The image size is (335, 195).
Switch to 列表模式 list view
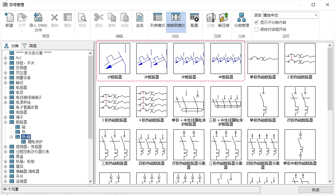tap(157, 20)
